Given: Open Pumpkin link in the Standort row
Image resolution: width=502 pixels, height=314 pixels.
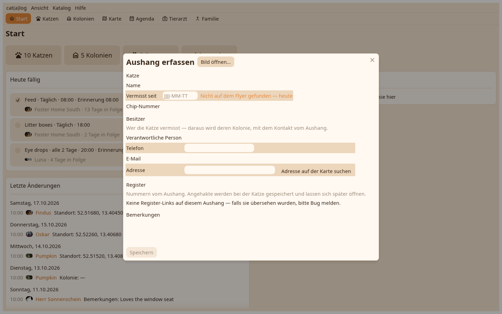Looking at the screenshot, I should pyautogui.click(x=46, y=256).
